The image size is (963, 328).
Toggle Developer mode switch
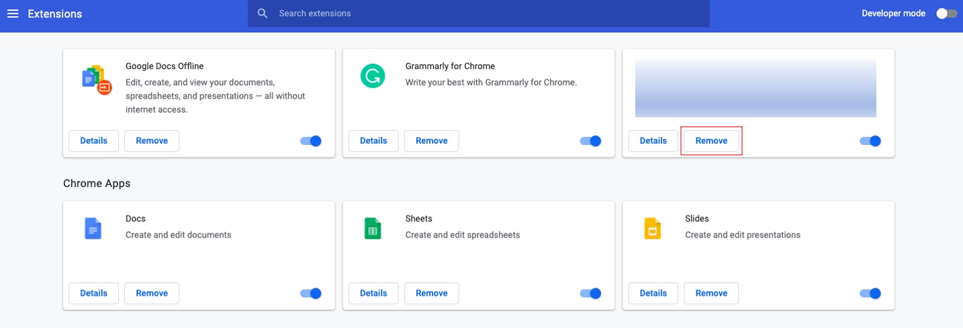(946, 13)
